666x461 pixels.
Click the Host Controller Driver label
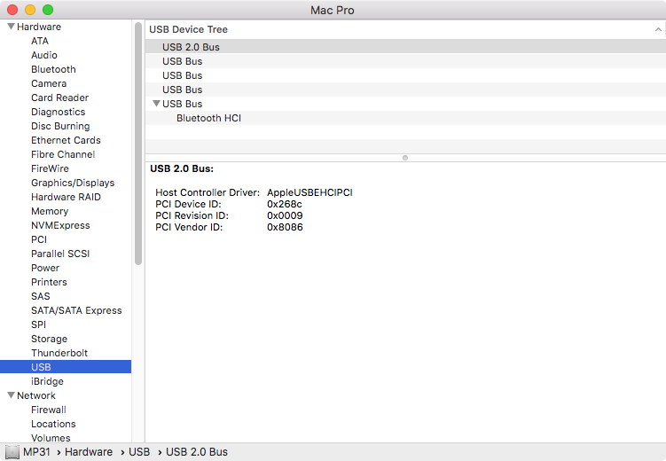coord(208,192)
